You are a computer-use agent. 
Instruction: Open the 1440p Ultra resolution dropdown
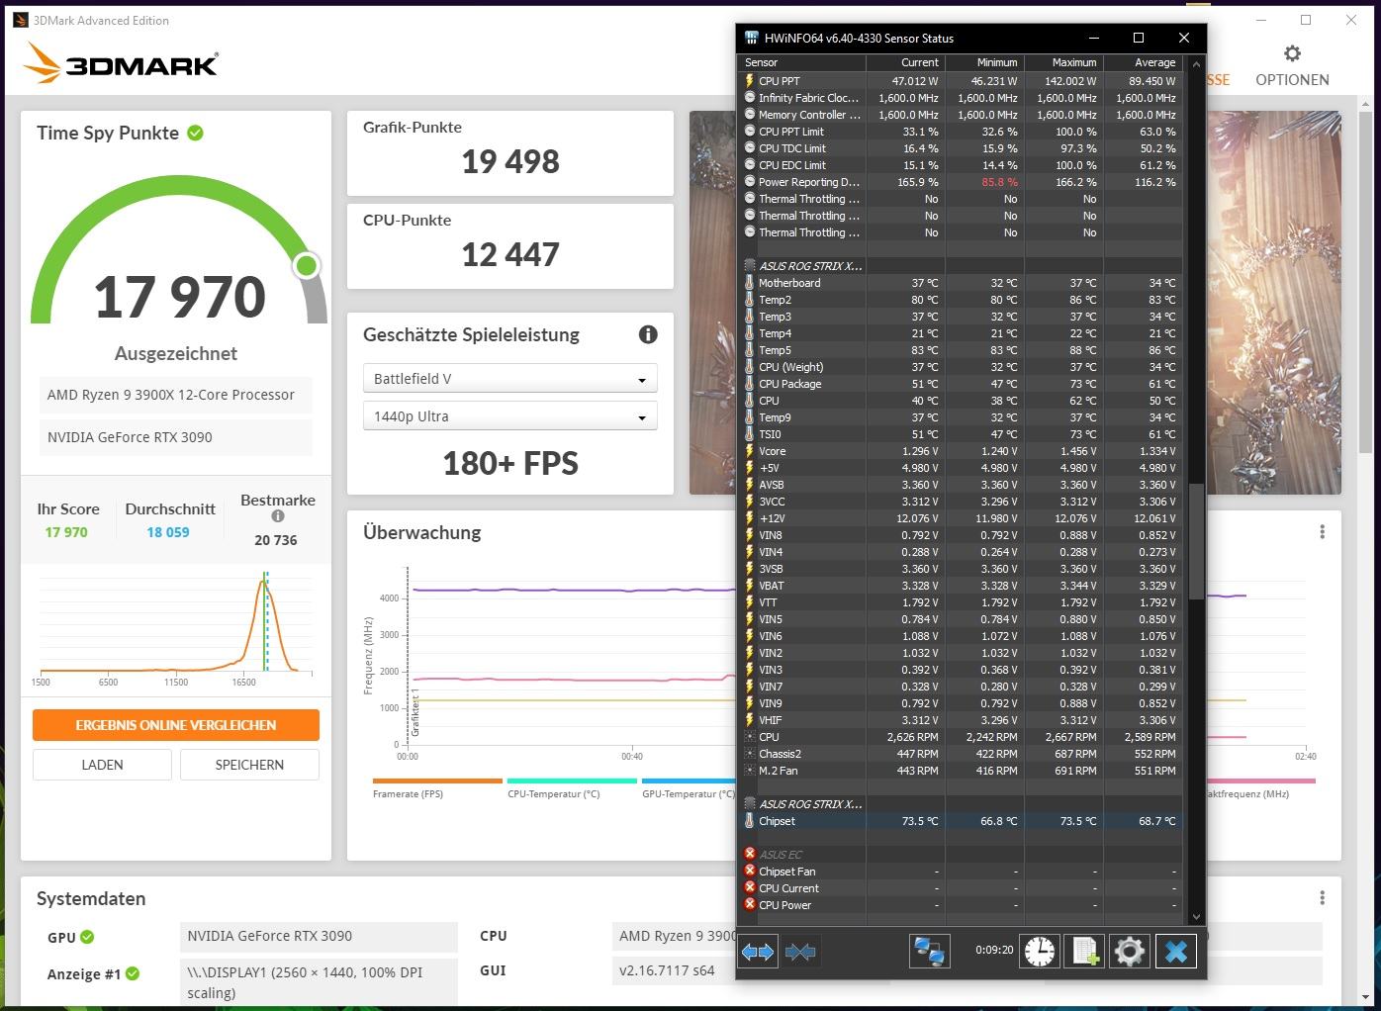pos(510,416)
